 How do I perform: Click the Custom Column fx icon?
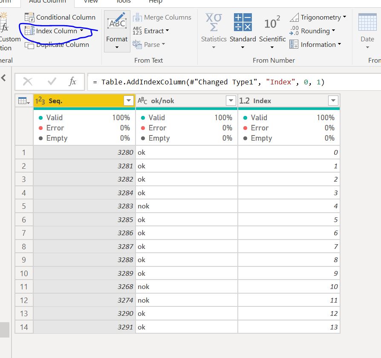[x=4, y=22]
